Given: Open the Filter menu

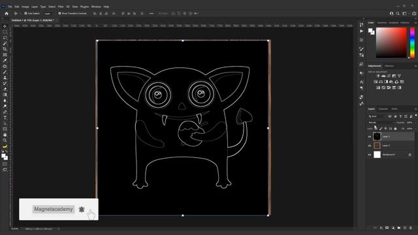Looking at the screenshot, I should (x=61, y=7).
